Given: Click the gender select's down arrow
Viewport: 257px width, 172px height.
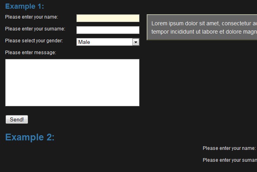Looking at the screenshot, I should 136,42.
